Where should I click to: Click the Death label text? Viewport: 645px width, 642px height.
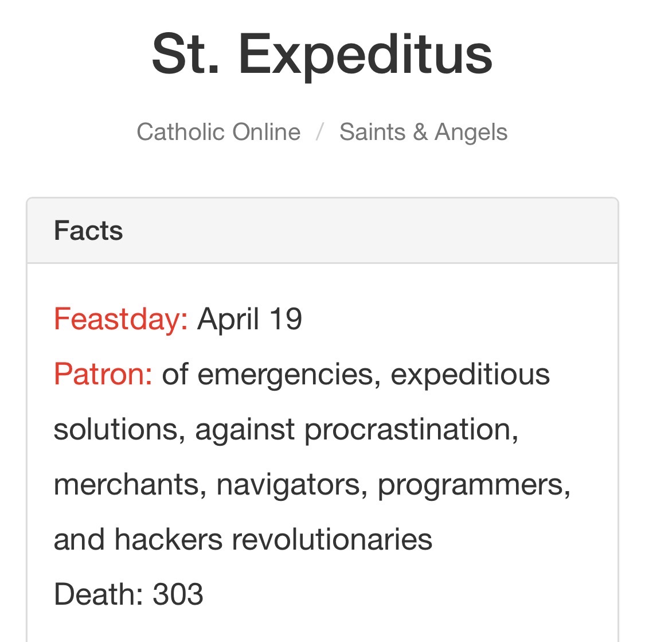[98, 594]
